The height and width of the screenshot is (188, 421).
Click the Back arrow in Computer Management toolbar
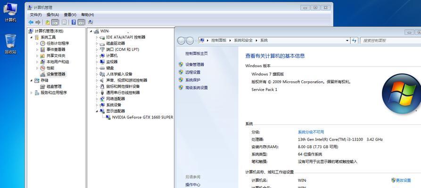(x=31, y=22)
